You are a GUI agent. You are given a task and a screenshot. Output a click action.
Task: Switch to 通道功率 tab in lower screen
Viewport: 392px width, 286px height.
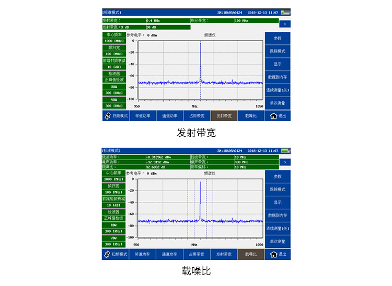pos(169,254)
